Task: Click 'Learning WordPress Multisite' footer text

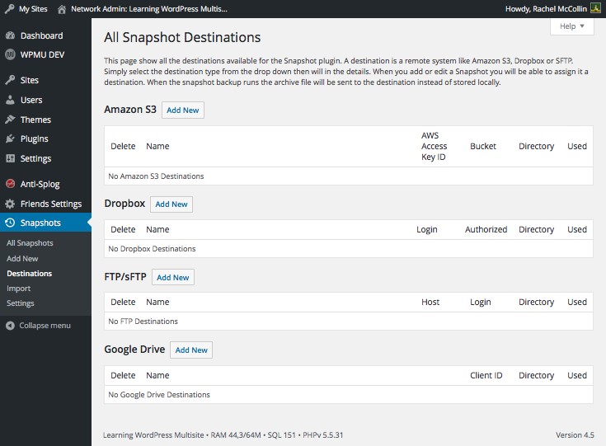Action: tap(153, 434)
